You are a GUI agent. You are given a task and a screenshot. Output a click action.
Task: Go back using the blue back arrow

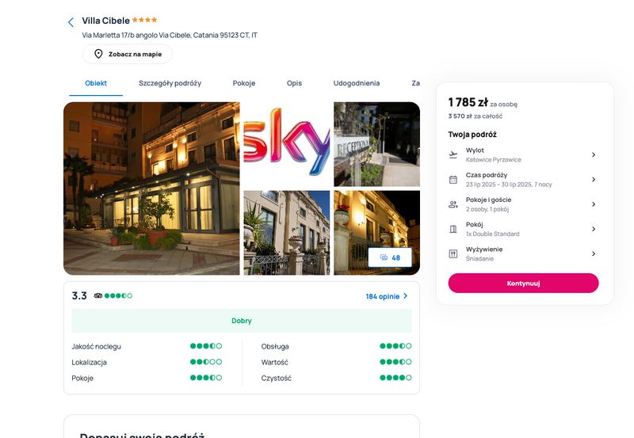coord(71,22)
